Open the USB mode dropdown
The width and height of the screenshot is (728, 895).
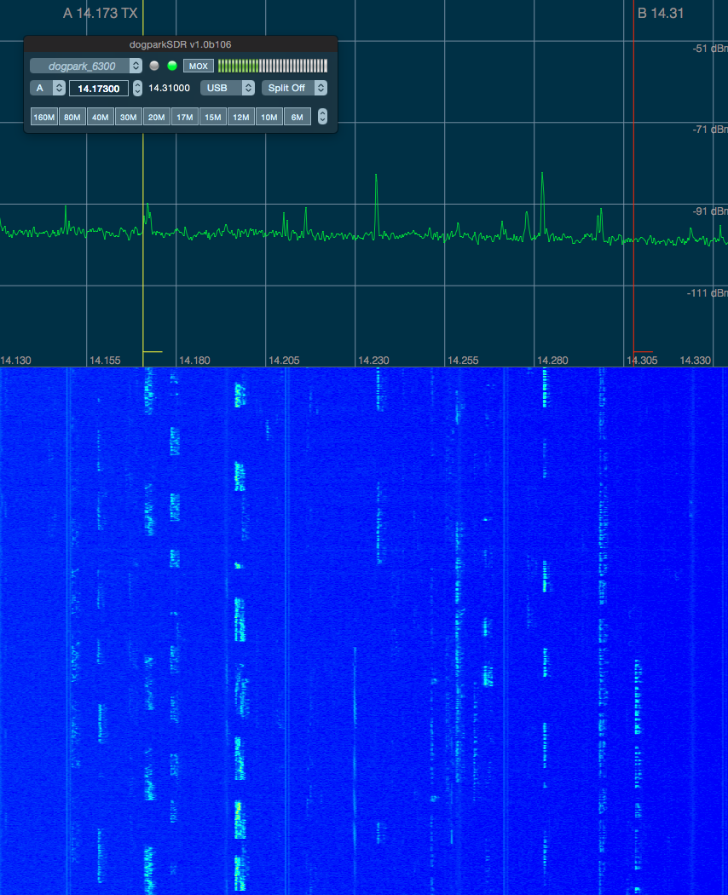[x=228, y=88]
